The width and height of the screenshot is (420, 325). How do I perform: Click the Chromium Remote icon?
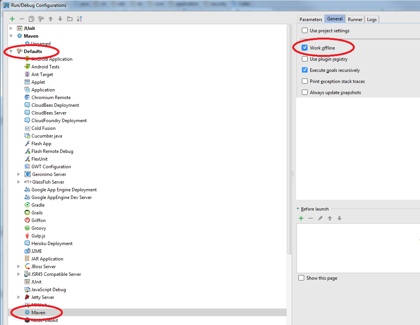(27, 98)
